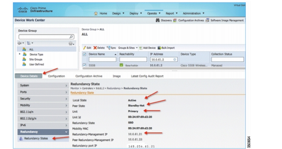
Task: Expand the Device Type tree node
Action: tap(20, 54)
